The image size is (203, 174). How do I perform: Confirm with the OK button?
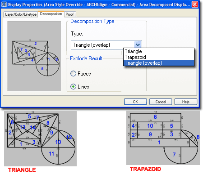[135, 102]
